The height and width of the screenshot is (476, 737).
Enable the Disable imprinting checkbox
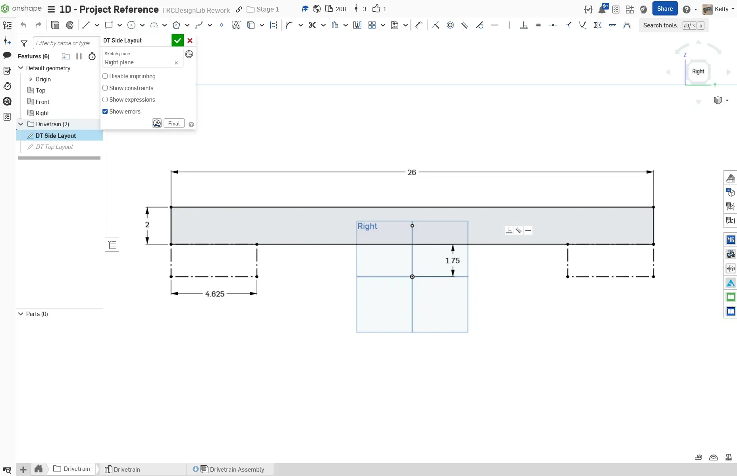(x=105, y=76)
